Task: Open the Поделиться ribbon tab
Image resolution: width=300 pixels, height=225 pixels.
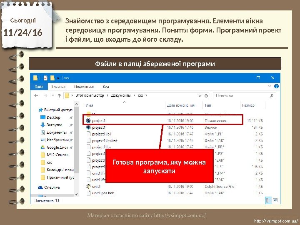Action: 84,87
